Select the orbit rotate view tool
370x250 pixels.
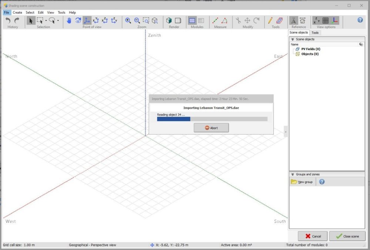pos(78,21)
